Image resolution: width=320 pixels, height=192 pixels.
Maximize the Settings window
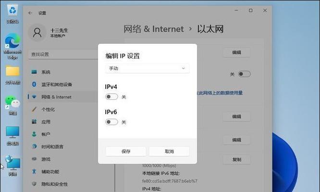[251, 10]
